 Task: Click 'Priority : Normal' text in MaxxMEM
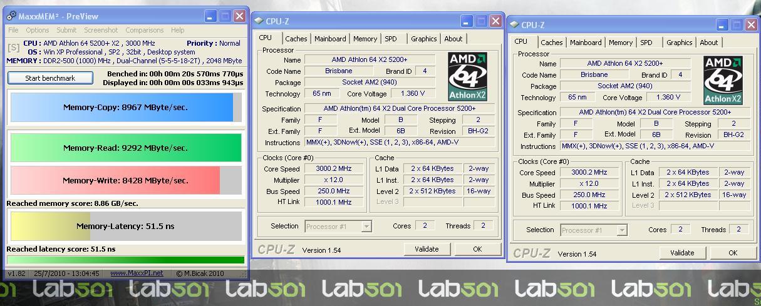214,43
